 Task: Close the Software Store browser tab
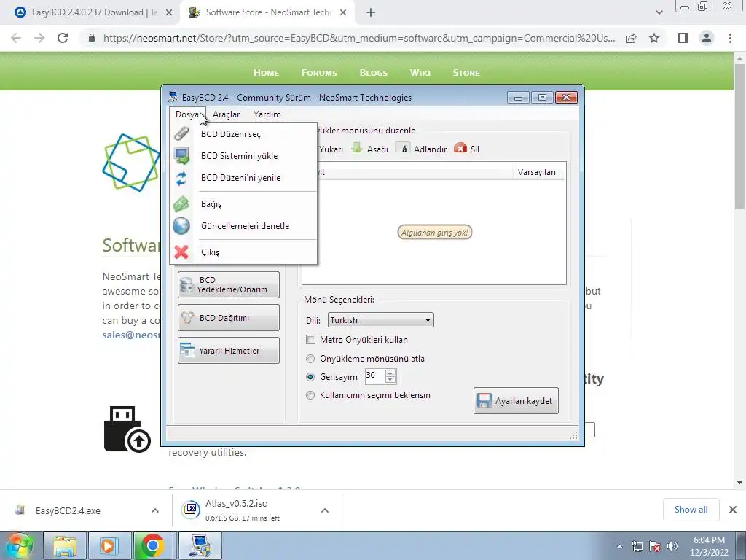(x=343, y=13)
